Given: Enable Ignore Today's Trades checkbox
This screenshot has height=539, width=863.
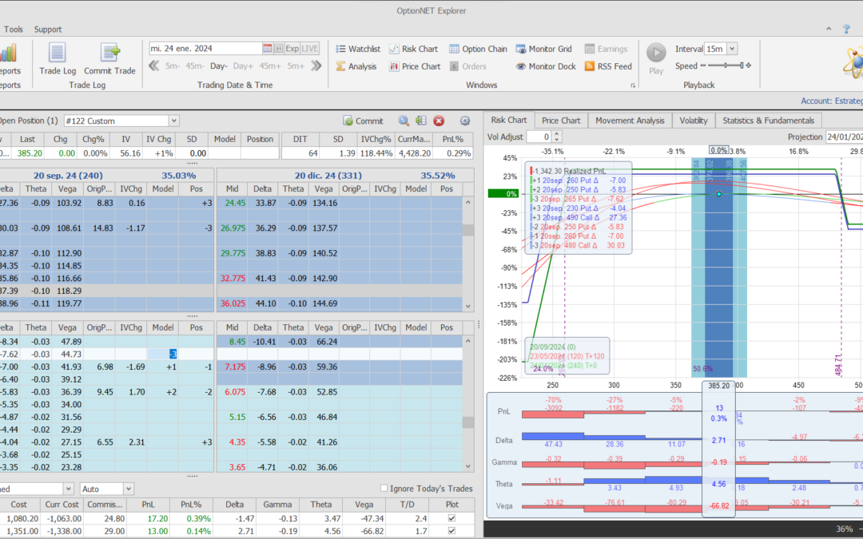Looking at the screenshot, I should (384, 489).
